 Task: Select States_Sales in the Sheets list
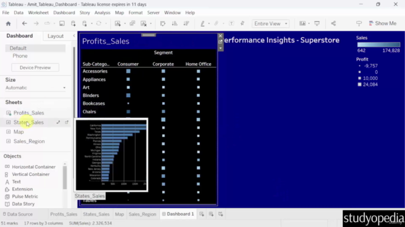pos(28,122)
